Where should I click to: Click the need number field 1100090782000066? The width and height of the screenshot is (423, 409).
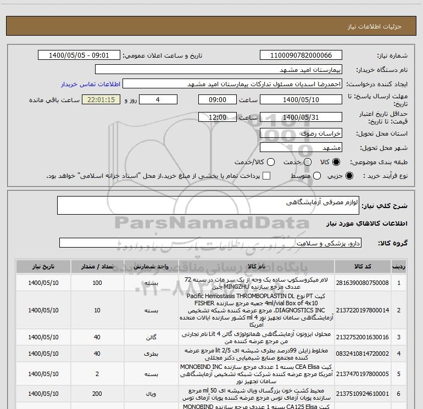(x=301, y=55)
